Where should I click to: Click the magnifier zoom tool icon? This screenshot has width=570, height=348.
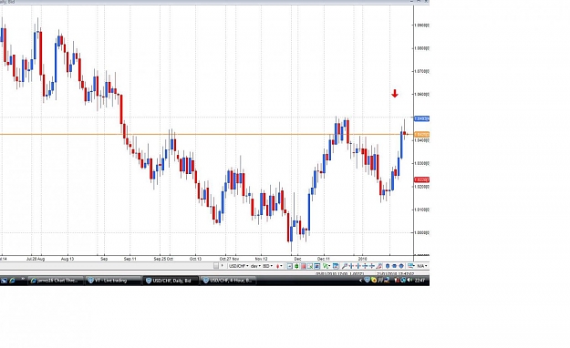coord(344,266)
